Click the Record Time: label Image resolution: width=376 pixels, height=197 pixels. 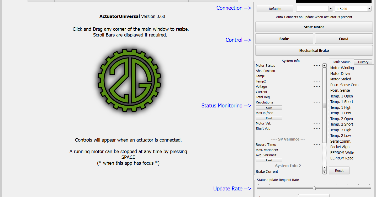pos(266,145)
